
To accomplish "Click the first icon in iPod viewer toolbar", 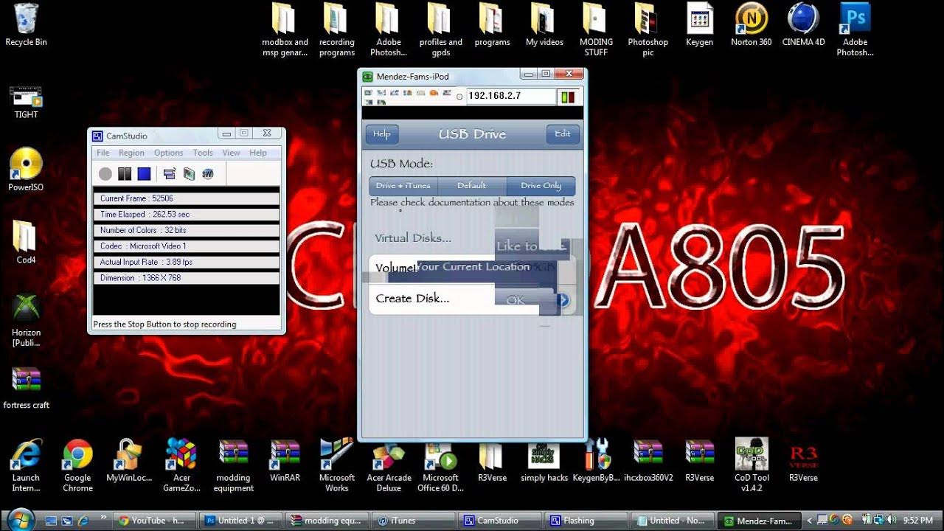I will coord(368,93).
